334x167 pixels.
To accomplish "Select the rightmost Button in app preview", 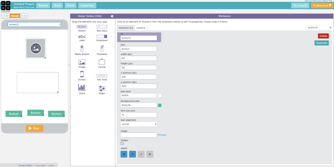I will click(56, 114).
